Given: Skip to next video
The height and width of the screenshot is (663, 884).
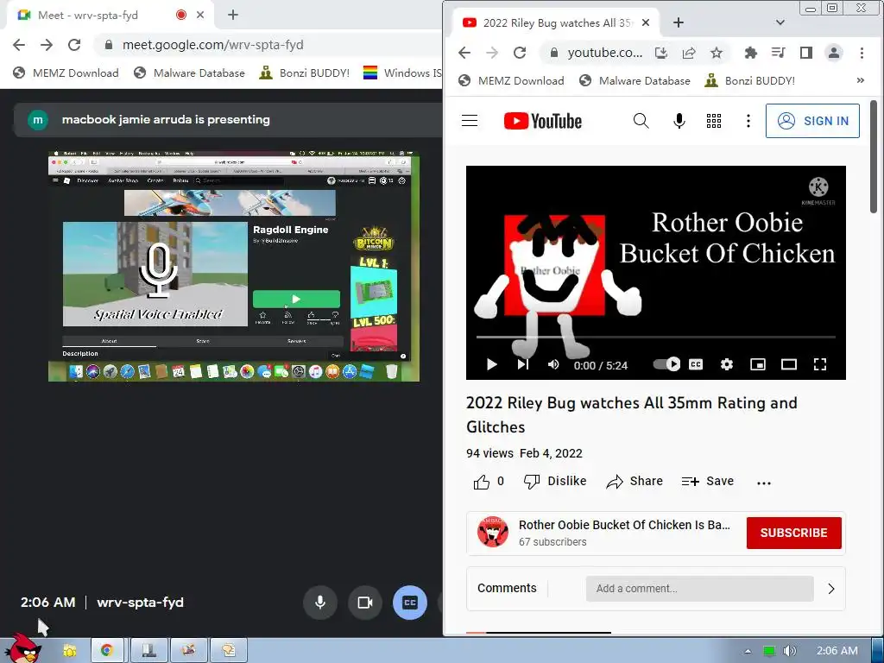Looking at the screenshot, I should [522, 365].
